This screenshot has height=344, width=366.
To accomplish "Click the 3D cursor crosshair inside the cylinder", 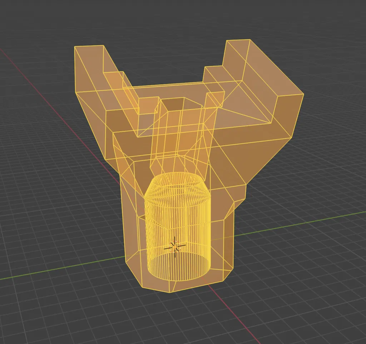I will [x=175, y=247].
